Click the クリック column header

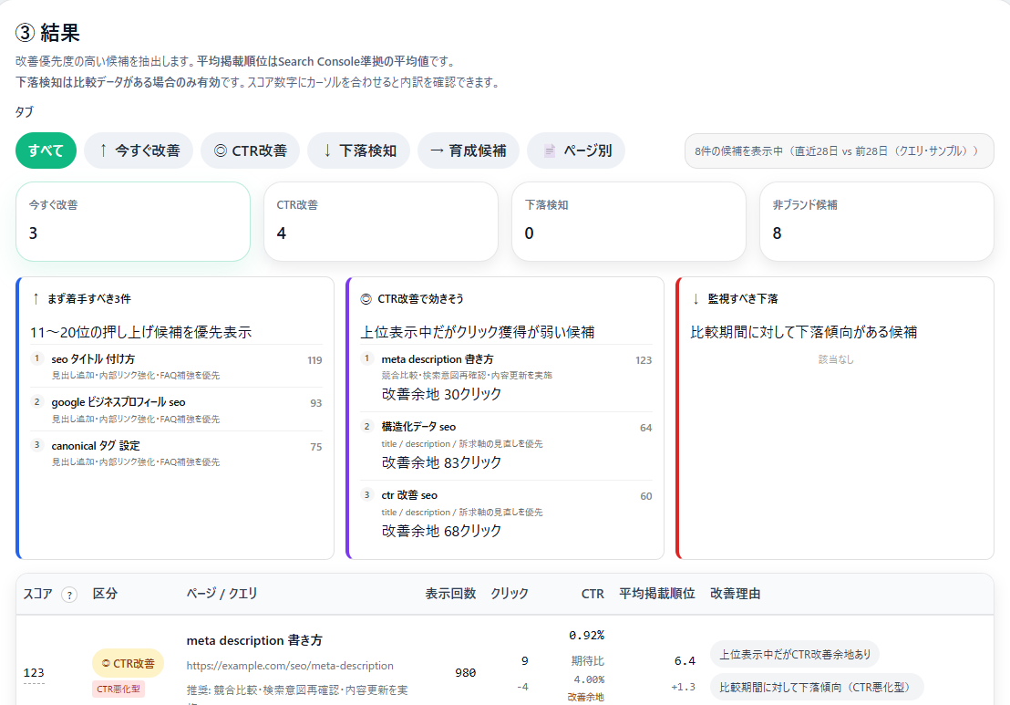(510, 594)
